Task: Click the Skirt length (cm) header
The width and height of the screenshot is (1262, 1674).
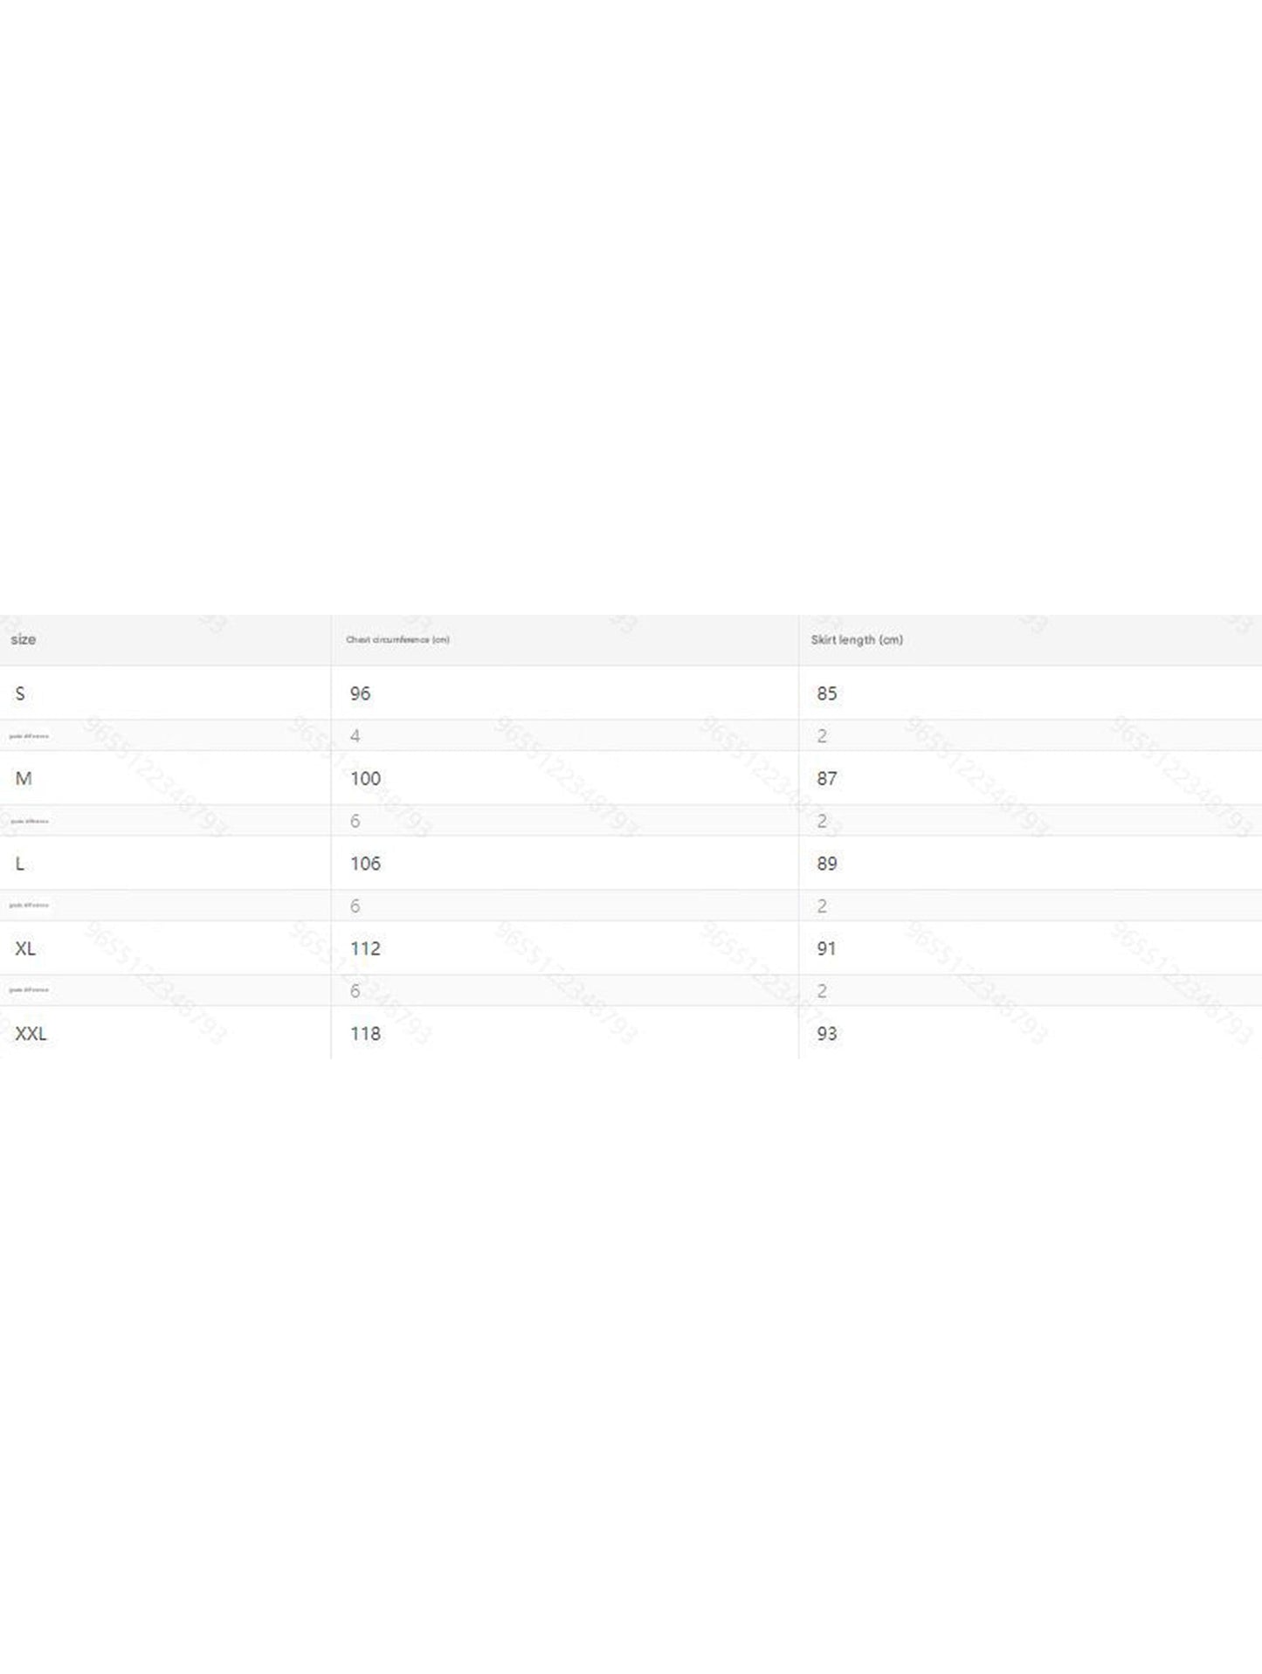Action: coord(856,640)
